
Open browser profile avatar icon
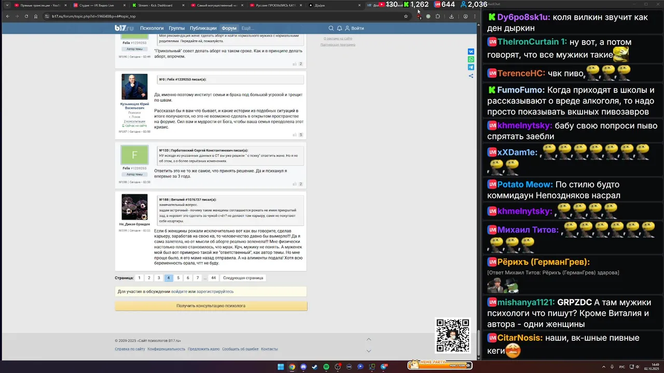coord(465,16)
